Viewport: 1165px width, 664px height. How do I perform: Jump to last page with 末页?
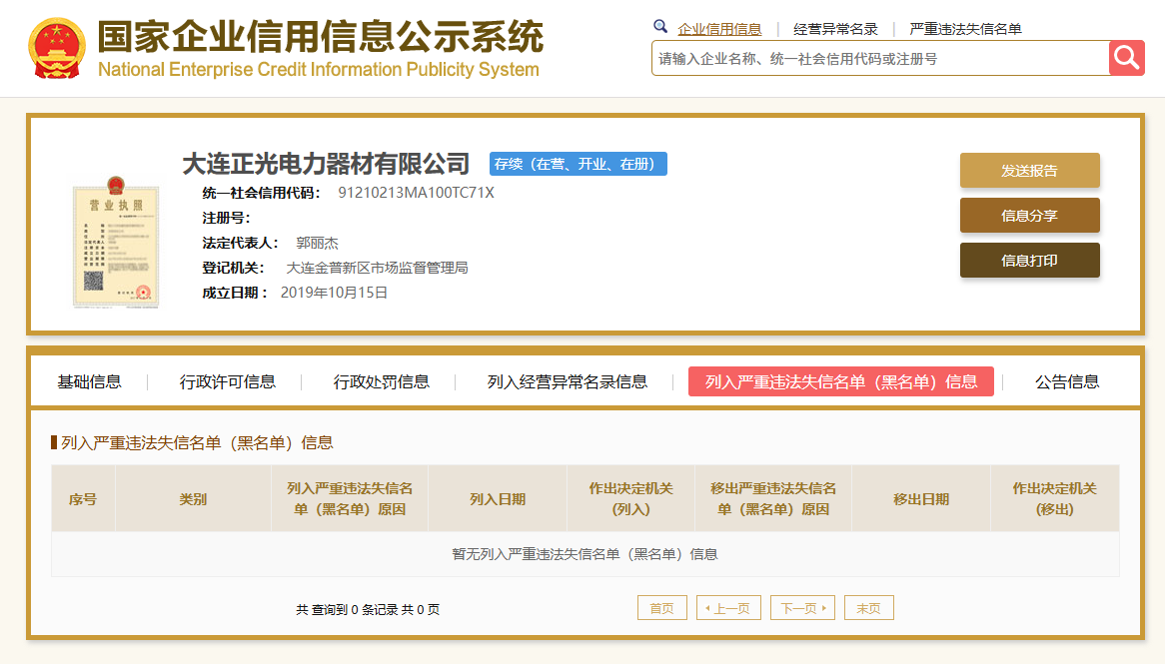tap(868, 607)
